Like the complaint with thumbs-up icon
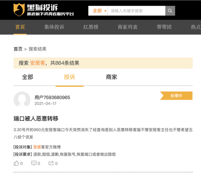 coord(16,163)
